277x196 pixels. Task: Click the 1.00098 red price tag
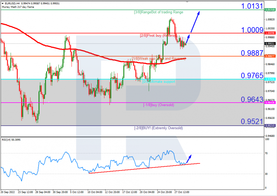(270, 33)
